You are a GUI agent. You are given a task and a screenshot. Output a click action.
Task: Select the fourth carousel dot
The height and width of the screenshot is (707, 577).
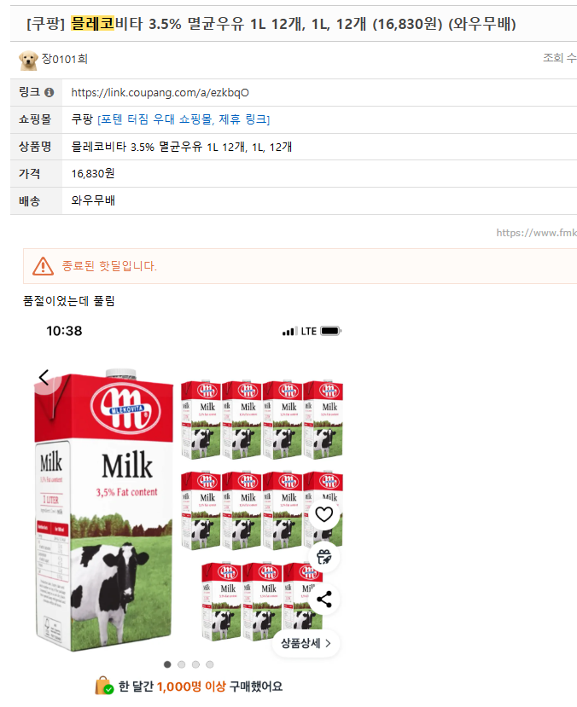[209, 664]
